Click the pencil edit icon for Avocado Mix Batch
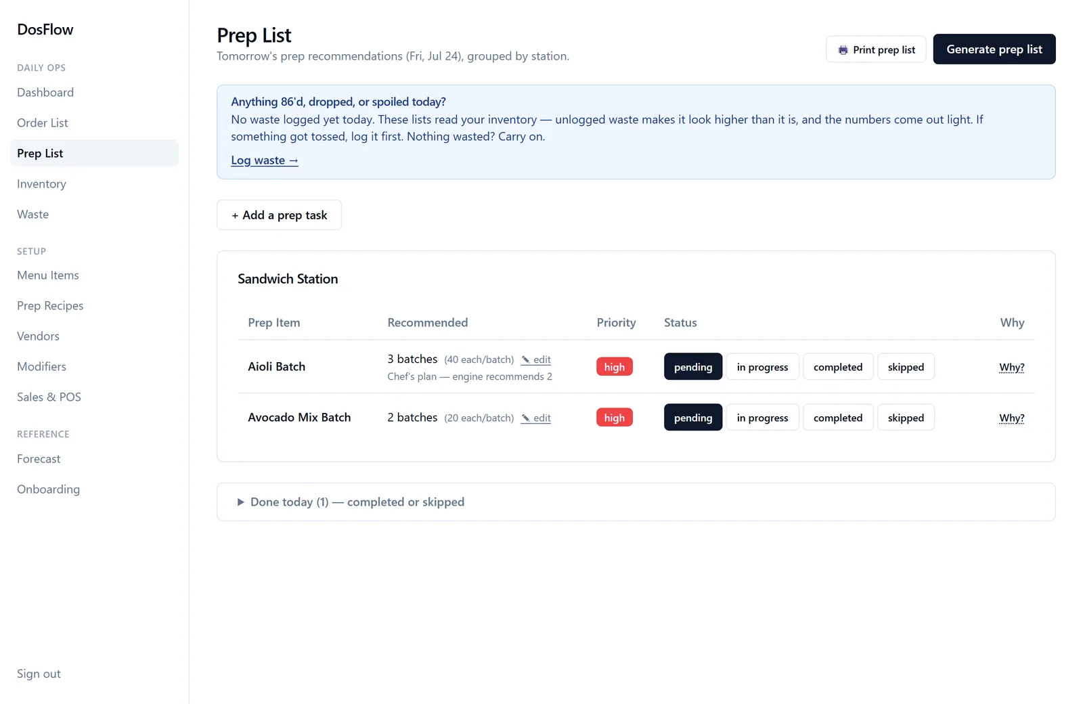The width and height of the screenshot is (1083, 704). [x=525, y=418]
